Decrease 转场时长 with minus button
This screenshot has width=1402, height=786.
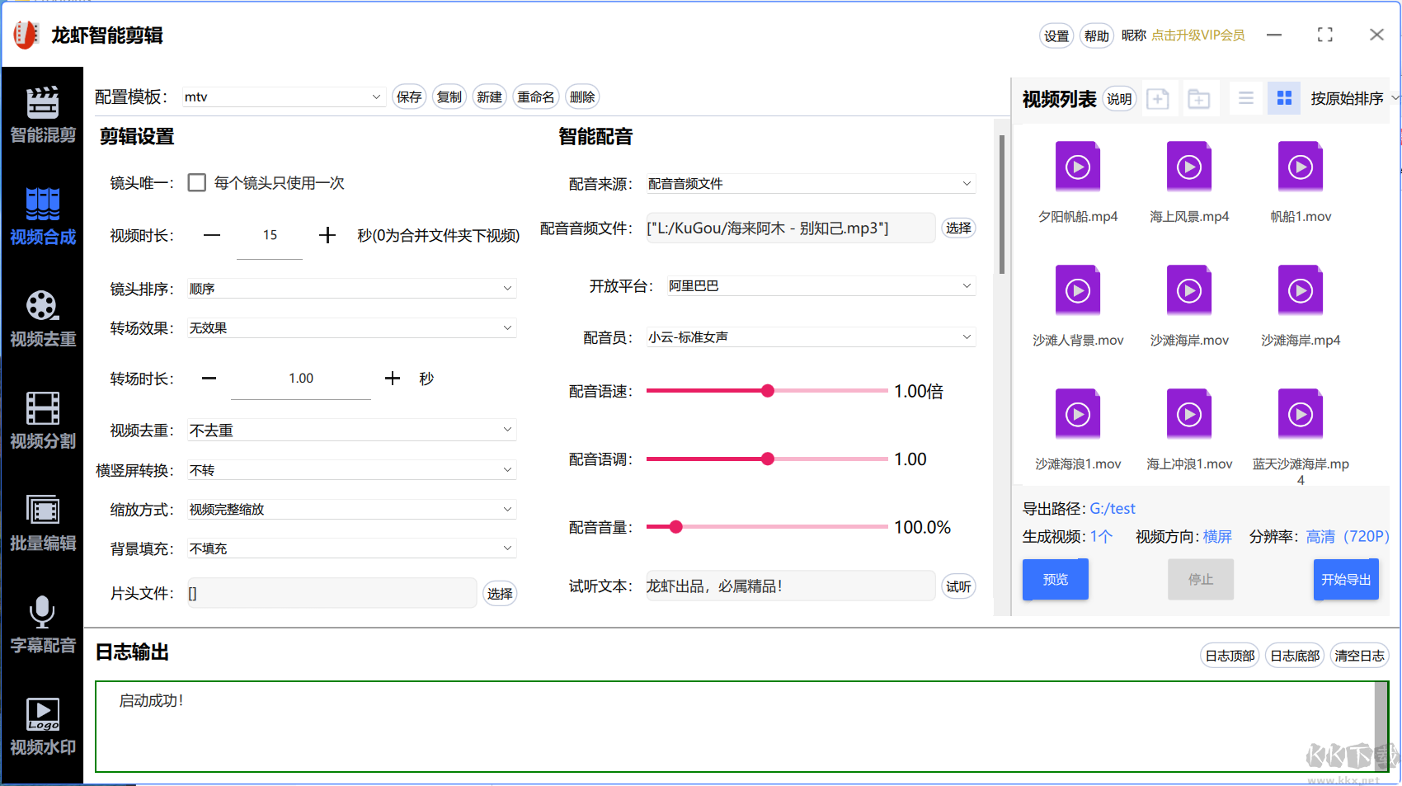[x=209, y=378]
